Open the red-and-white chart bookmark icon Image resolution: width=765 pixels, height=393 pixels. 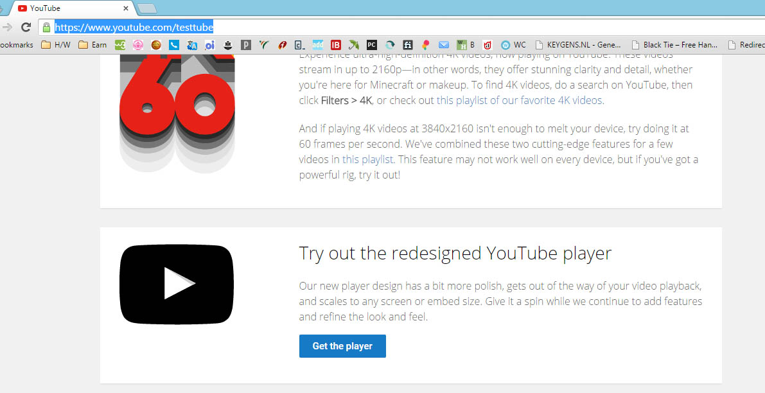pos(487,45)
